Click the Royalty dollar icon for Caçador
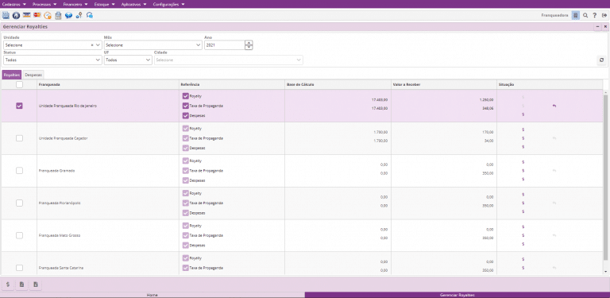Screen dimensions: 610x298 click(523, 130)
